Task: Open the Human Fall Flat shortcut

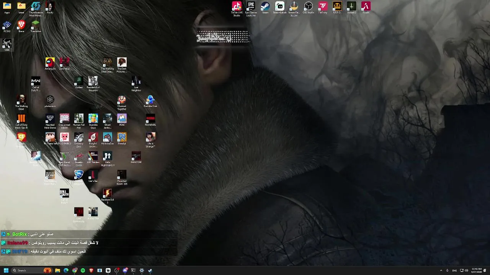Action: pos(79,121)
